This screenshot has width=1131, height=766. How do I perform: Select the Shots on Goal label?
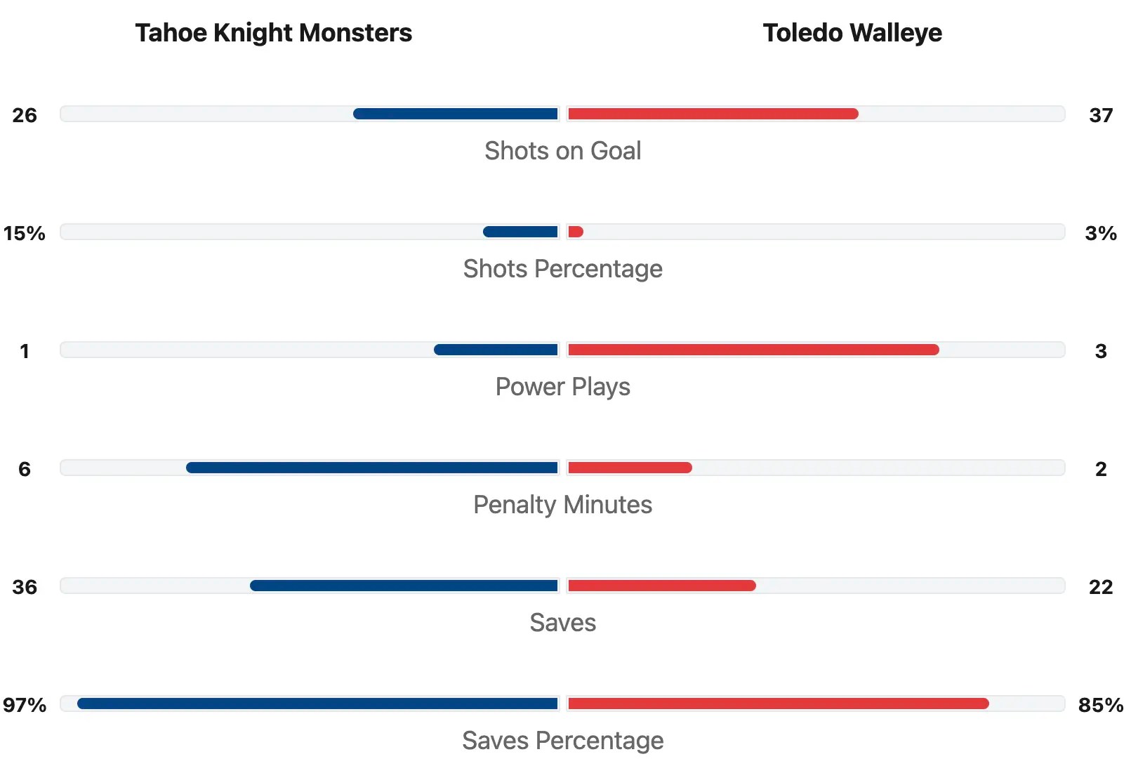tap(562, 151)
